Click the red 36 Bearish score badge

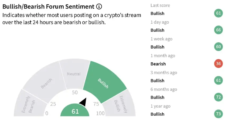tap(219, 63)
